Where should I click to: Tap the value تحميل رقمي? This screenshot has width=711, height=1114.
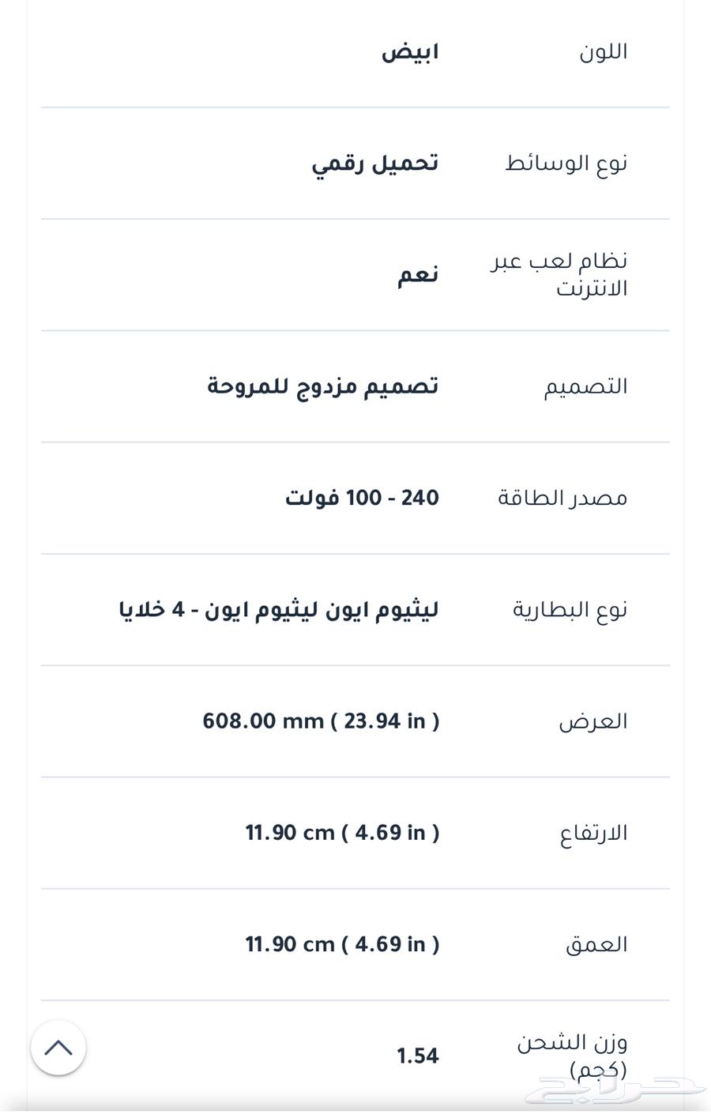click(x=375, y=164)
